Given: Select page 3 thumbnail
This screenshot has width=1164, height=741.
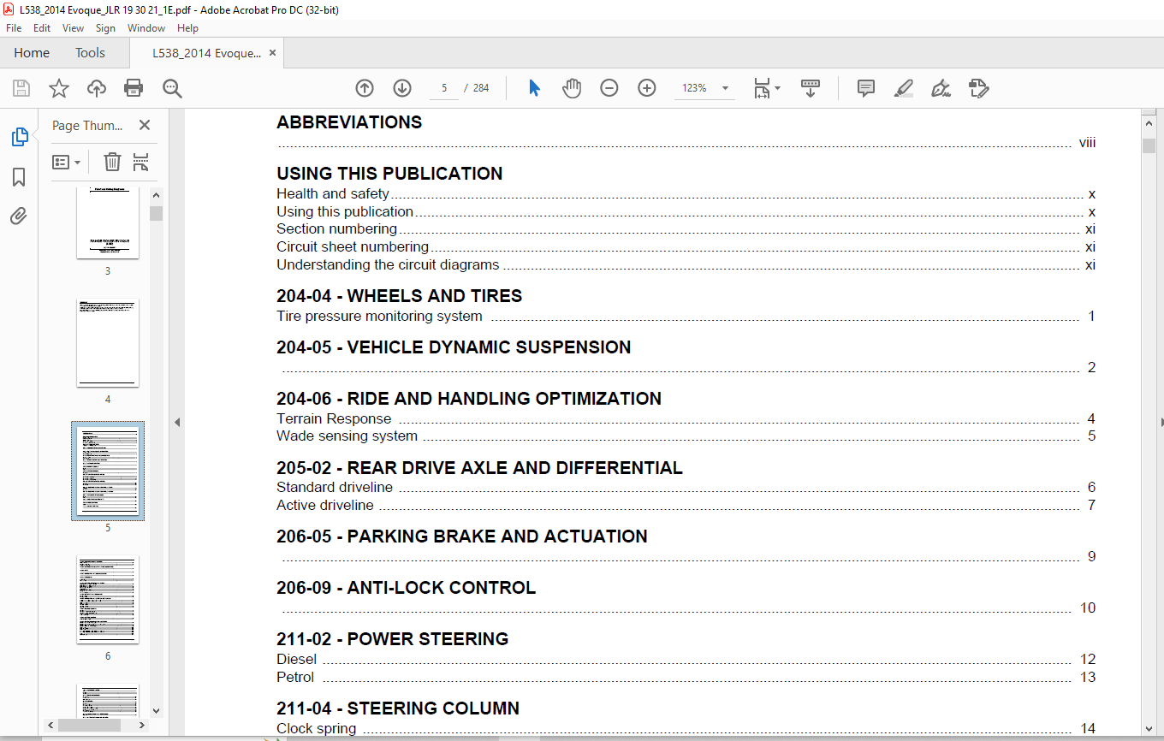Looking at the screenshot, I should [108, 222].
